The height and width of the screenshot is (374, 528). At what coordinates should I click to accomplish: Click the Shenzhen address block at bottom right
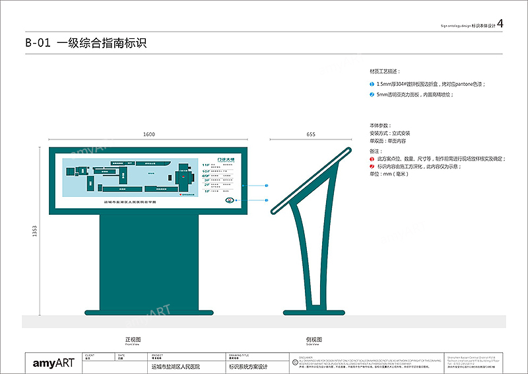coord(473,362)
